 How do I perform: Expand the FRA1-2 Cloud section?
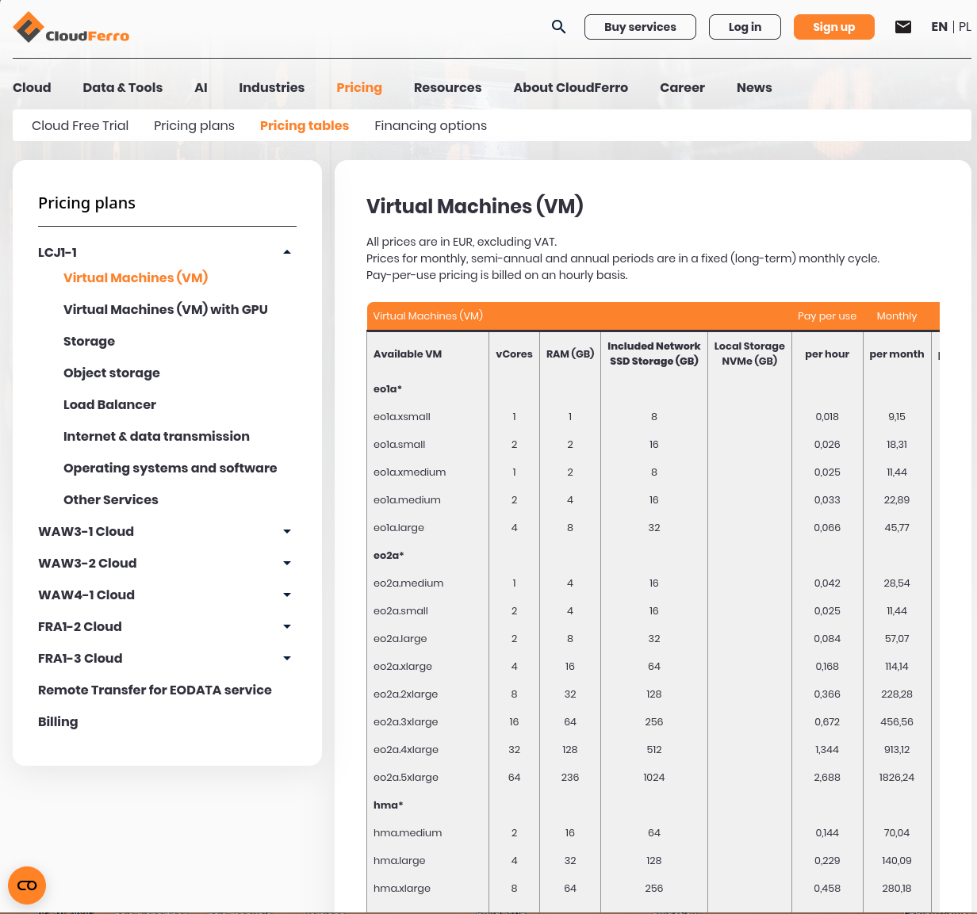tap(287, 626)
